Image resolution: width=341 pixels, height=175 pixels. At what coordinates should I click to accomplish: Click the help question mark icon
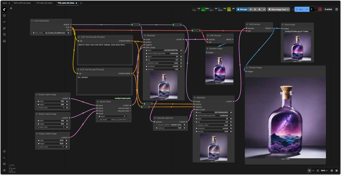click(x=4, y=151)
